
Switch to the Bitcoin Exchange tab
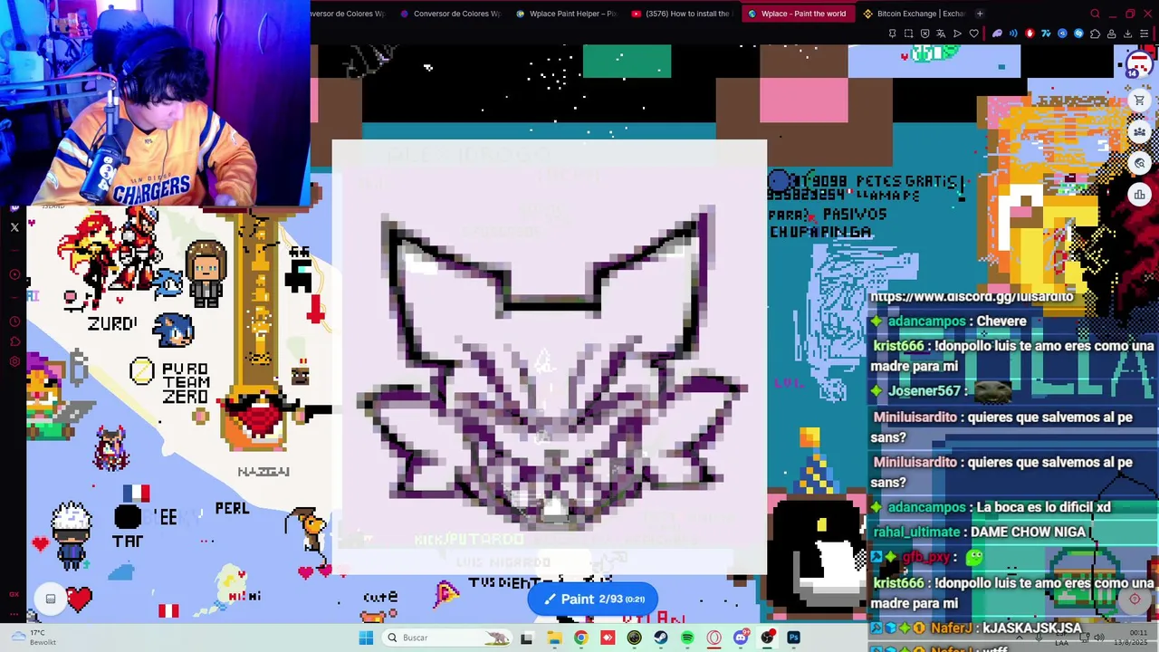(x=913, y=14)
